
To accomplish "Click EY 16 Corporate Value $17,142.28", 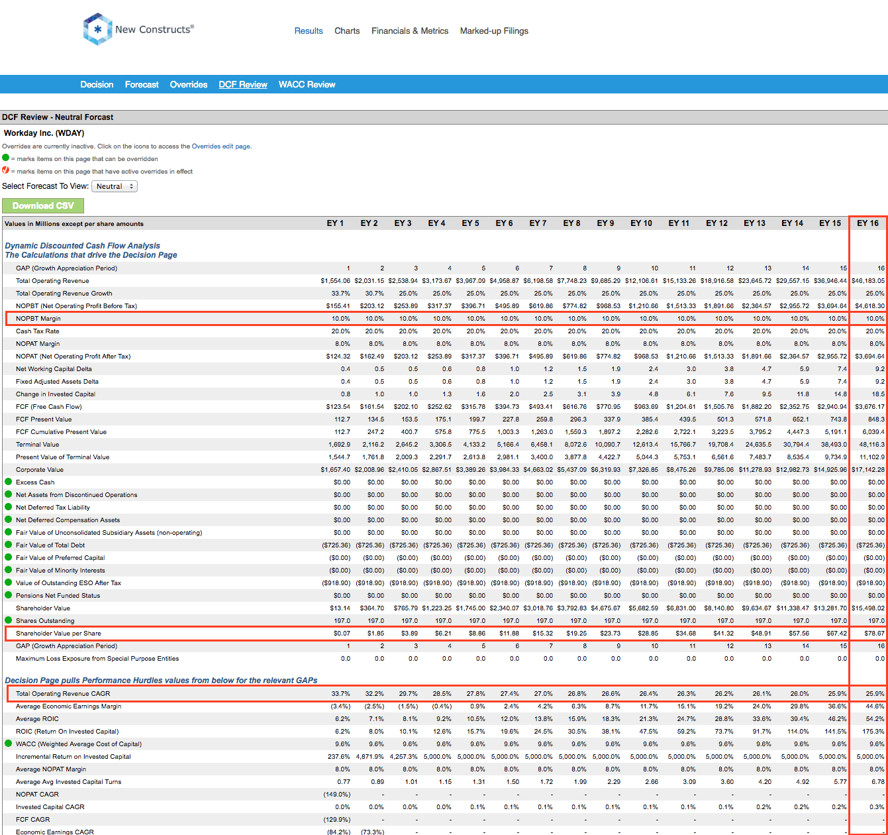I will (x=868, y=470).
